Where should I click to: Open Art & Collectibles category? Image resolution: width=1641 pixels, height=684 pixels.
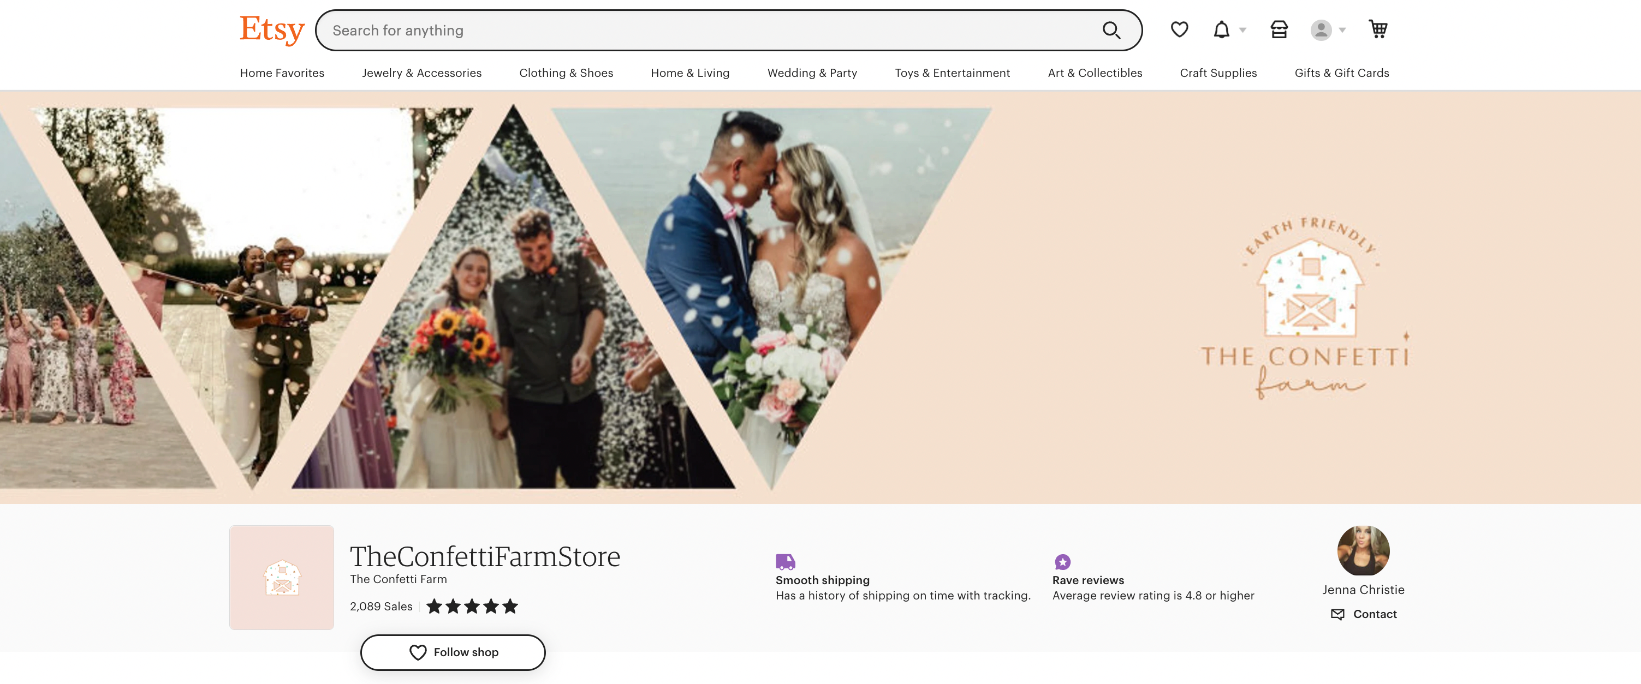(1095, 73)
